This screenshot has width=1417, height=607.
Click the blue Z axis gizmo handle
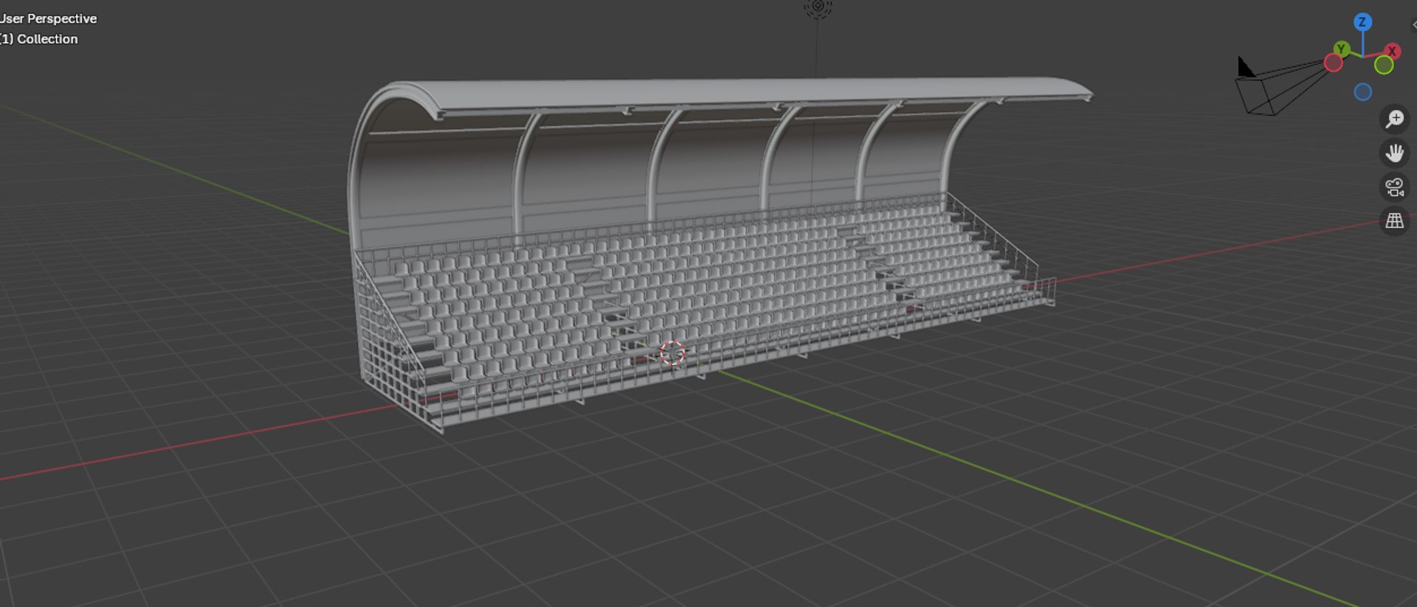coord(1362,22)
